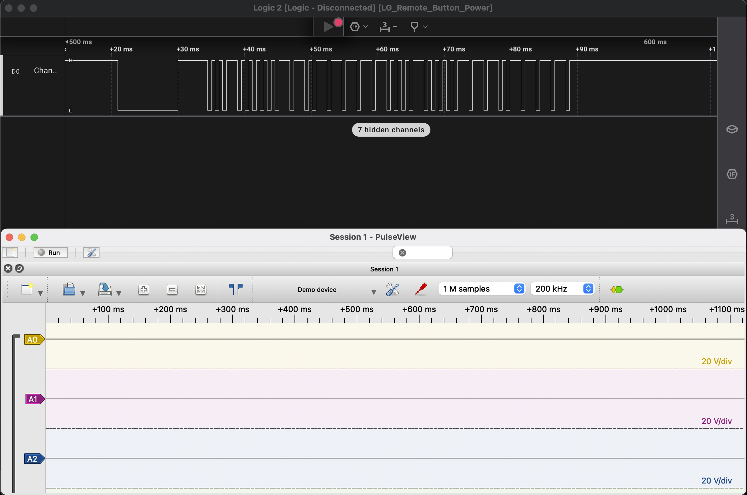Open the device settings sidebar icon
Image resolution: width=747 pixels, height=495 pixels.
point(731,129)
